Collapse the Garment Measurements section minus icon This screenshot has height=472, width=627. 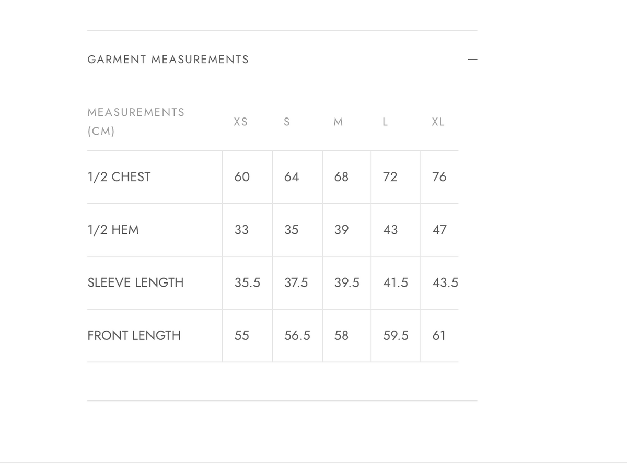(x=472, y=60)
